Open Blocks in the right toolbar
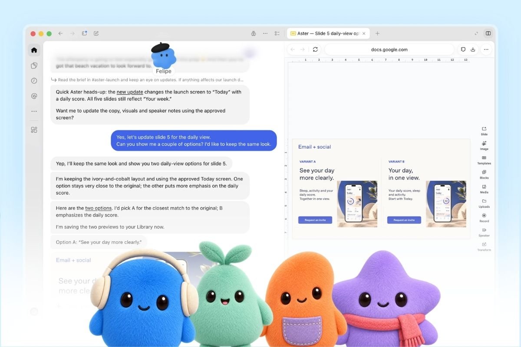The width and height of the screenshot is (521, 347). (x=484, y=174)
